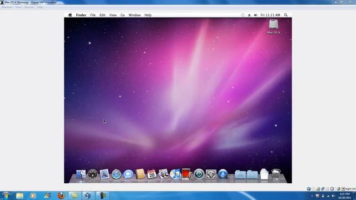Image resolution: width=356 pixels, height=200 pixels.
Task: Click the eject icon in menu bar
Action: pos(249,15)
